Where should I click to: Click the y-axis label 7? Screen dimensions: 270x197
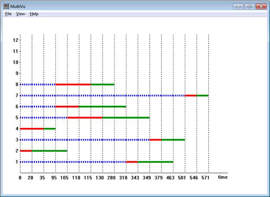(x=17, y=95)
